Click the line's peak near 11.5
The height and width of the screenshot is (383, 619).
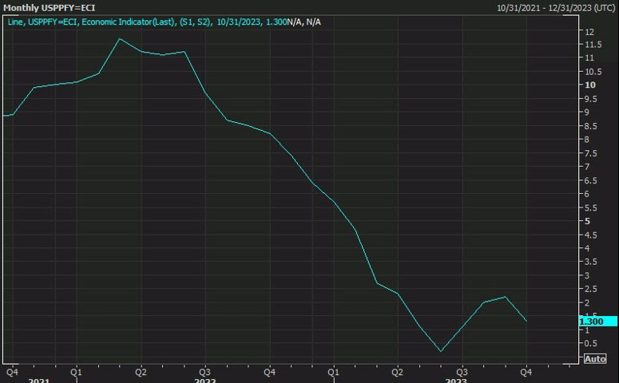120,38
